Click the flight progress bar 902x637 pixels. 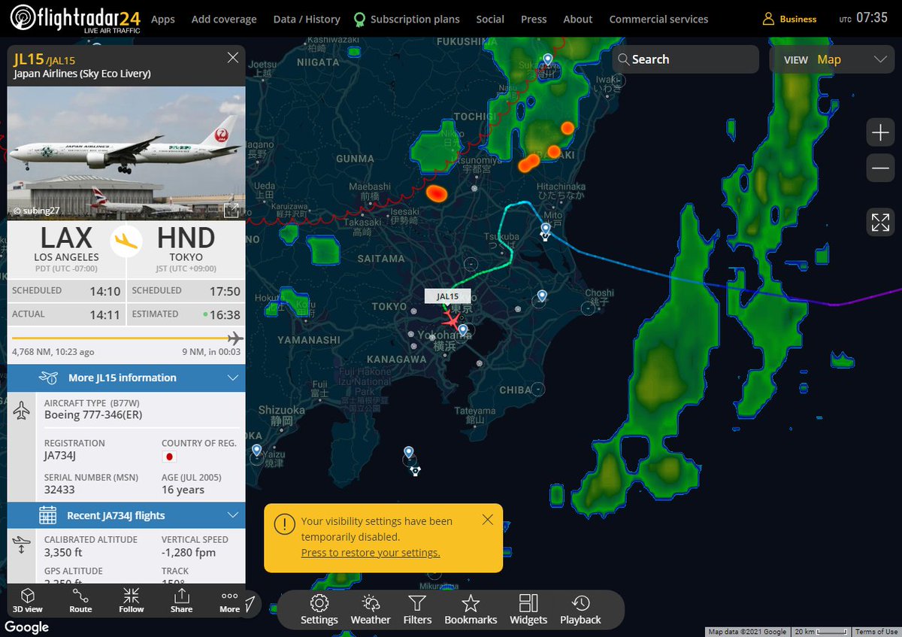pos(126,338)
